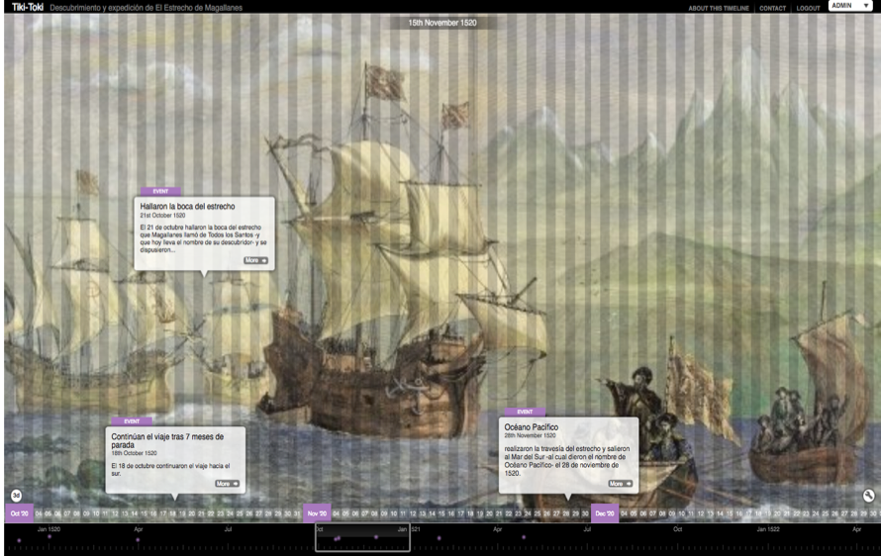Click More on Hallaron la boca del estrecho

pyautogui.click(x=255, y=260)
